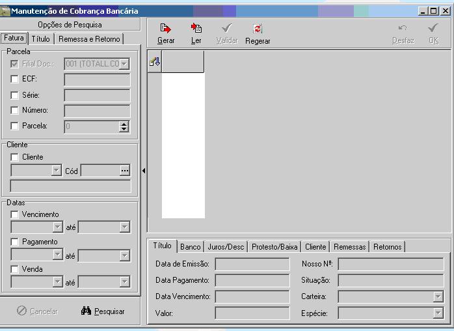Viewport: 454px width, 331px height.
Task: Click the OK checkmark icon
Action: coord(433,29)
